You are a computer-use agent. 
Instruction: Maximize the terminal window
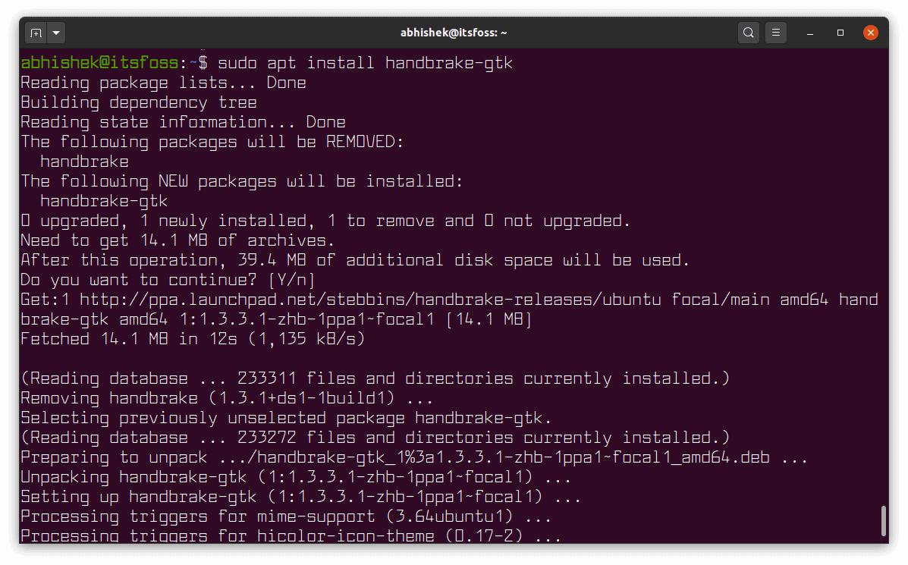coord(840,33)
